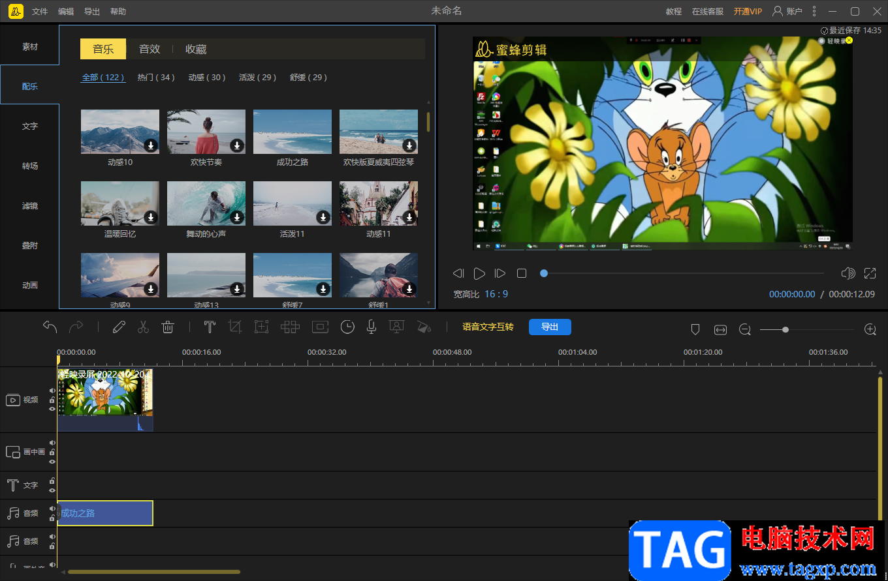This screenshot has height=581, width=888.
Task: Hide the 画中画 track
Action: click(52, 461)
